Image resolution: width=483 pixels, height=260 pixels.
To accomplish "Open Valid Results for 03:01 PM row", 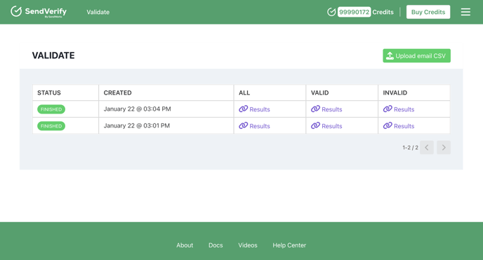I will (x=326, y=125).
